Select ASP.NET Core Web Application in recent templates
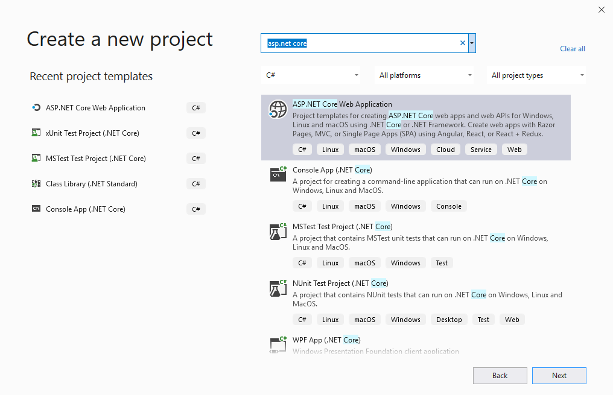This screenshot has height=395, width=613. [x=95, y=108]
